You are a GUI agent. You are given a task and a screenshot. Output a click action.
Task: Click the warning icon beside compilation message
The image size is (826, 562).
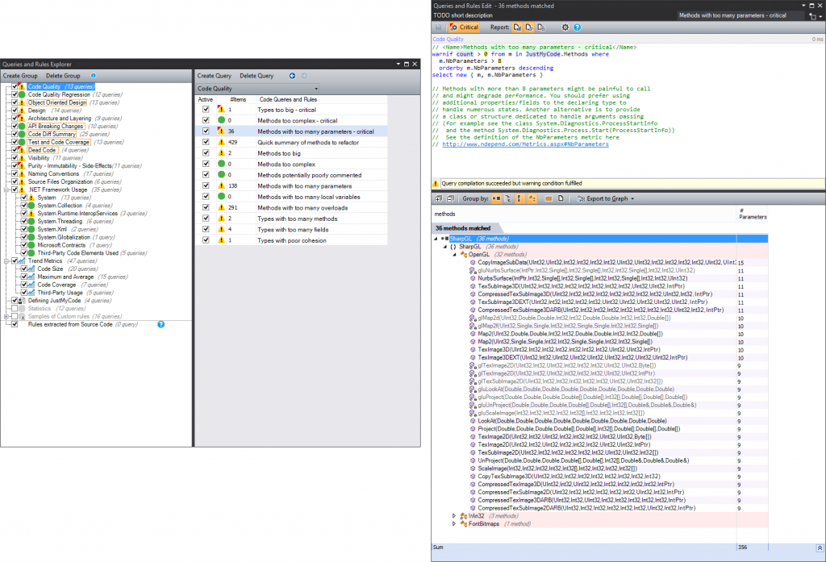pyautogui.click(x=436, y=183)
